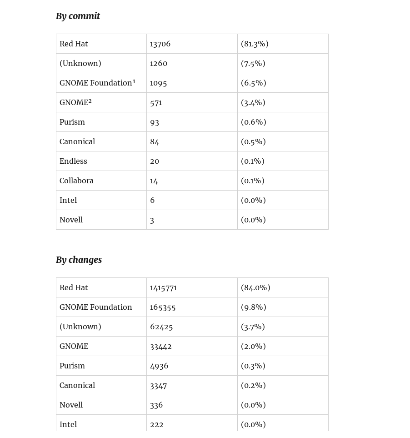Select the 571 commit count cell
Image resolution: width=410 pixels, height=438 pixels.
click(x=156, y=102)
